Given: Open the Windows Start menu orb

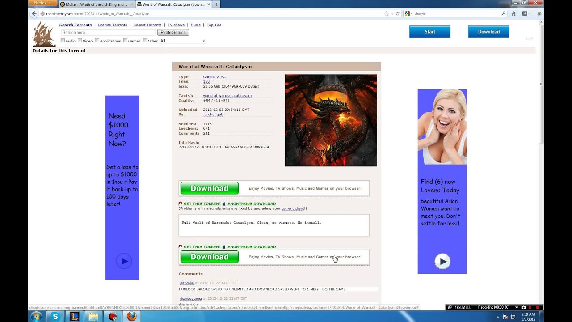Looking at the screenshot, I should (x=36, y=316).
